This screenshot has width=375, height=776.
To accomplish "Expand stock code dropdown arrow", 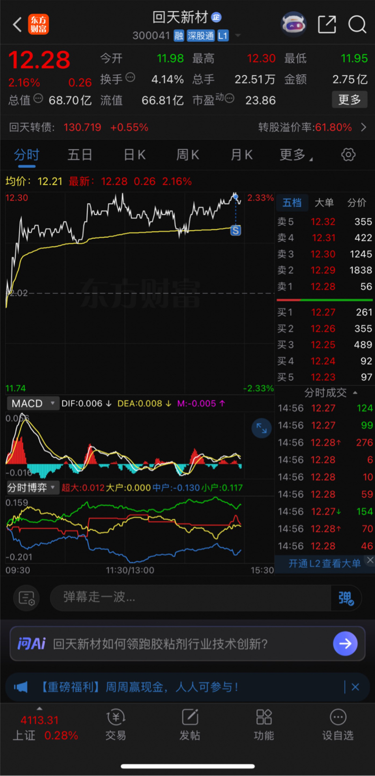I will [238, 36].
